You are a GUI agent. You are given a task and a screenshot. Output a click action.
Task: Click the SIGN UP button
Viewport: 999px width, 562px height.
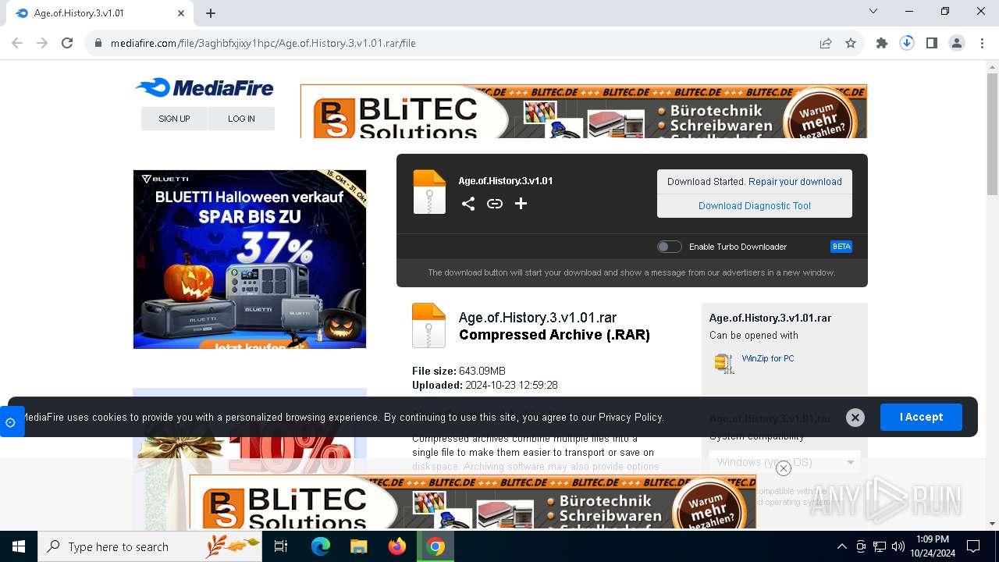click(x=174, y=119)
